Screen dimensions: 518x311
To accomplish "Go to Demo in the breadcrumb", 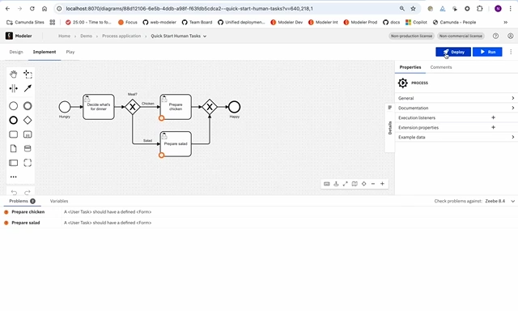I will pyautogui.click(x=87, y=36).
